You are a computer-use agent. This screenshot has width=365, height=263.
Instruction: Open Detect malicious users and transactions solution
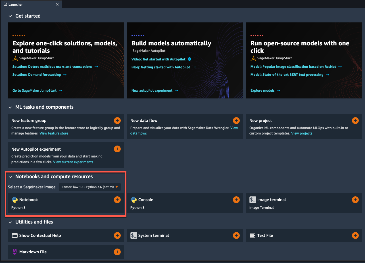[x=55, y=67]
